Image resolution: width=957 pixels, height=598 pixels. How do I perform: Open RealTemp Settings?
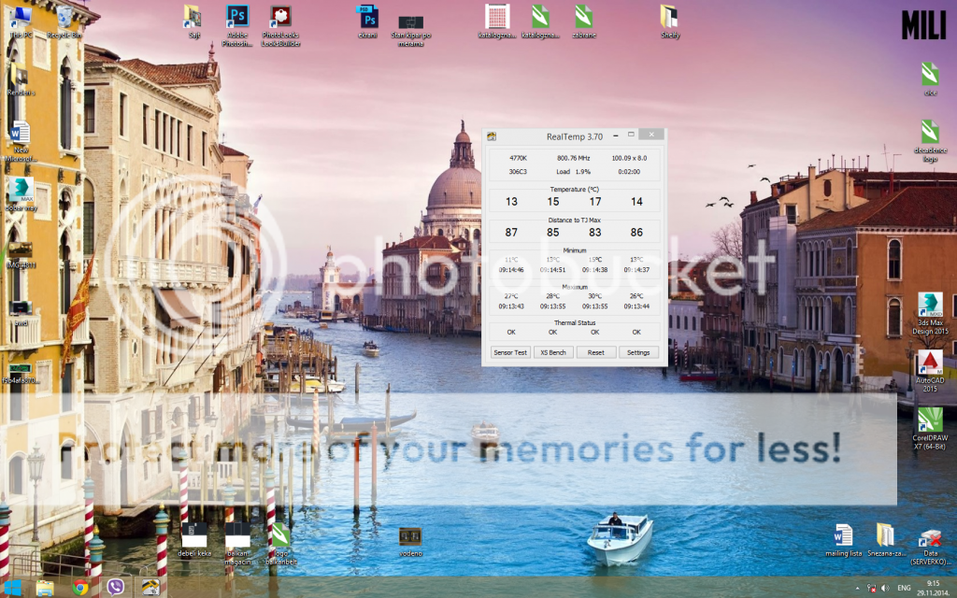[638, 352]
